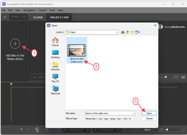Viewport: 187px width, 135px height.
Task: Decrease the left 00:00:00;00 timecode with left arrow
Action: pos(65,130)
